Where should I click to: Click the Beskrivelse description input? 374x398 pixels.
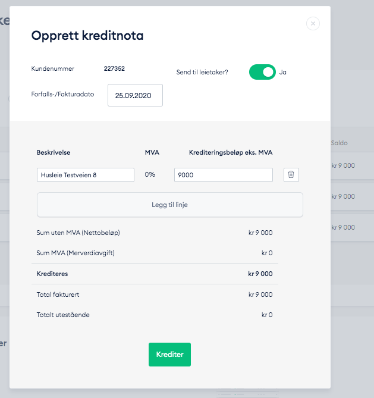click(86, 175)
